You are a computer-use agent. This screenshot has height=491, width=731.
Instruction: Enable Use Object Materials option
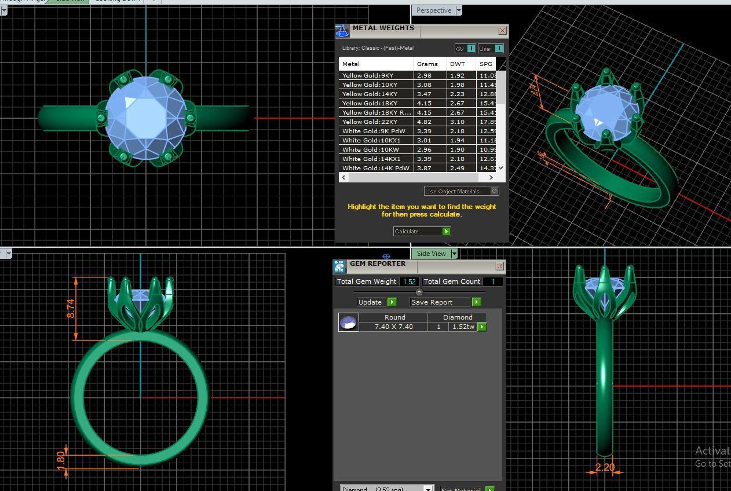pyautogui.click(x=494, y=191)
